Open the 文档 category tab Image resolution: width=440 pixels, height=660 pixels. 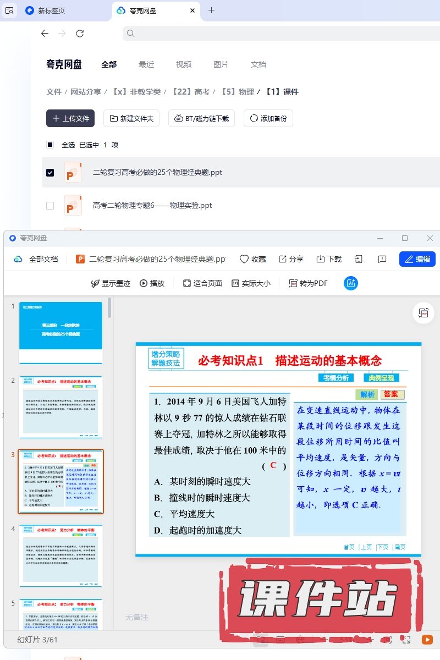pos(258,64)
